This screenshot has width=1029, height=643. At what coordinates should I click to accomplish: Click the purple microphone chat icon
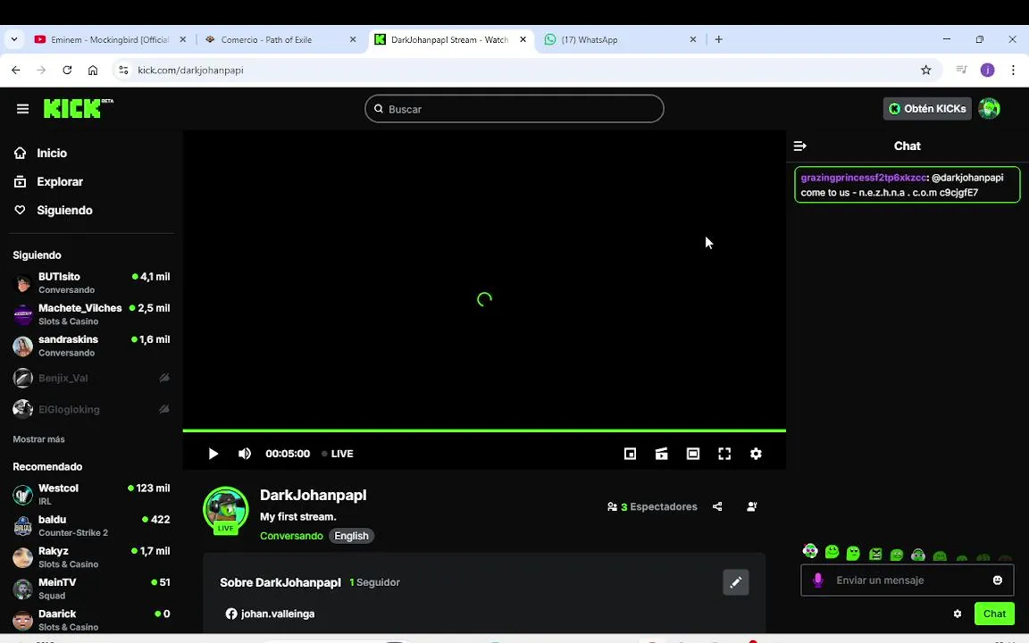click(x=817, y=580)
